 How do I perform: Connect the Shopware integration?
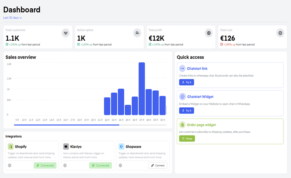[158, 166]
